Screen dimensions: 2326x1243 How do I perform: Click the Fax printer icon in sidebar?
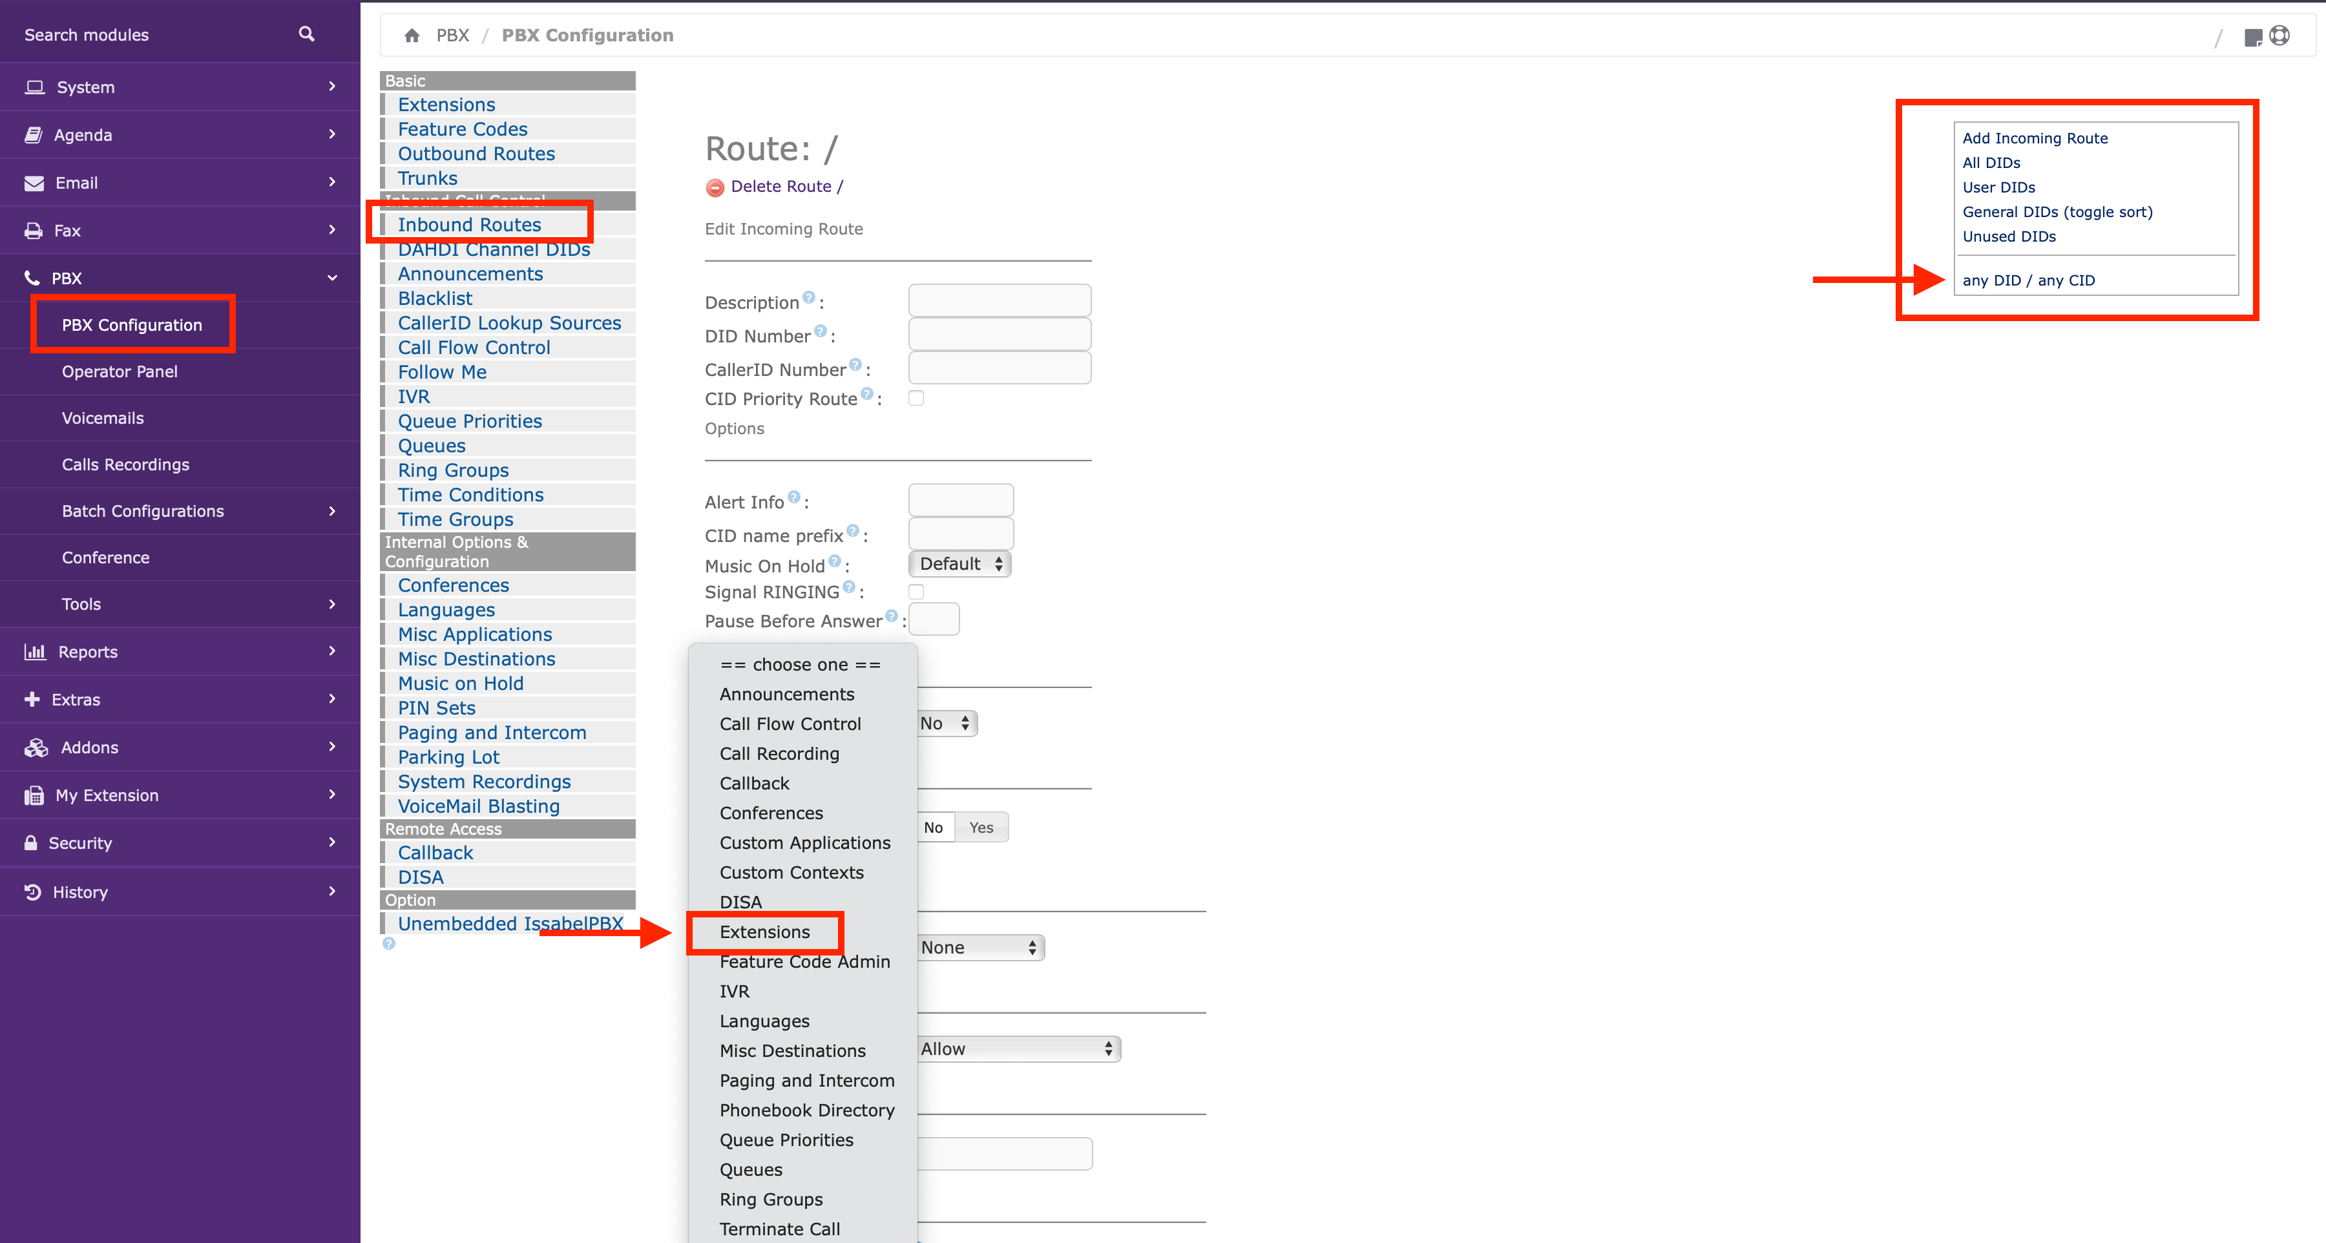click(x=34, y=230)
